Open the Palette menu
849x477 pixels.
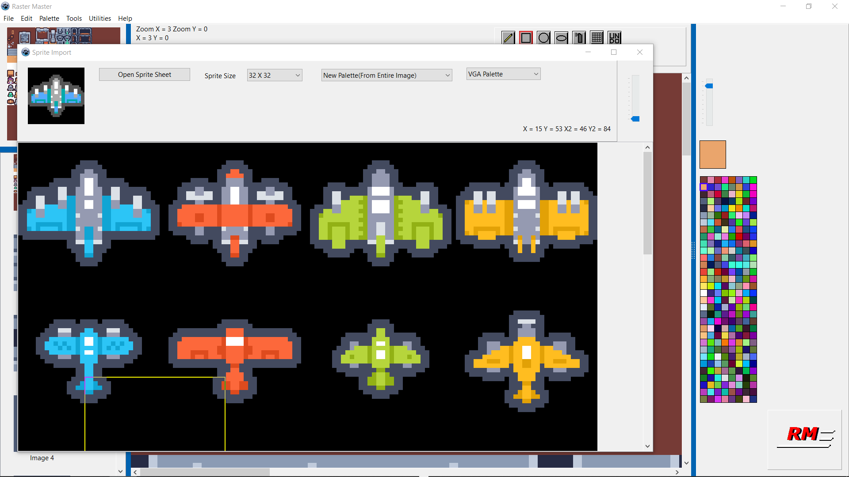(x=49, y=18)
